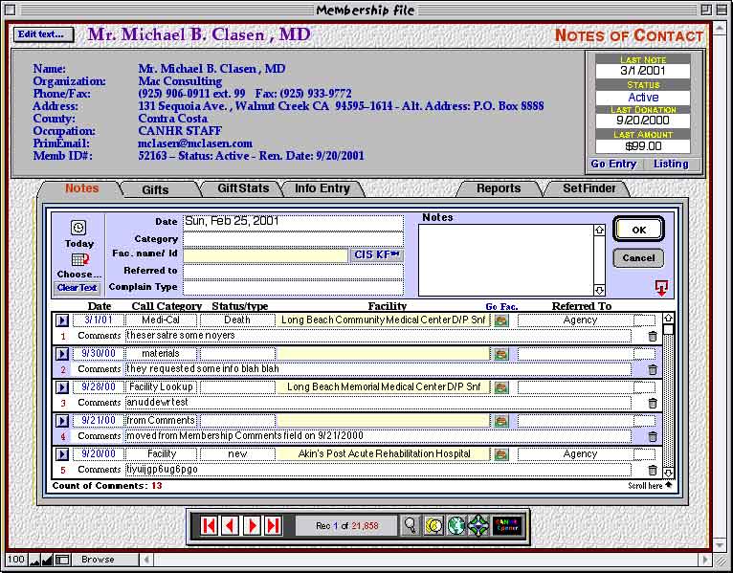This screenshot has width=733, height=573.
Task: Set date with the Today clock icon
Action: pos(78,228)
